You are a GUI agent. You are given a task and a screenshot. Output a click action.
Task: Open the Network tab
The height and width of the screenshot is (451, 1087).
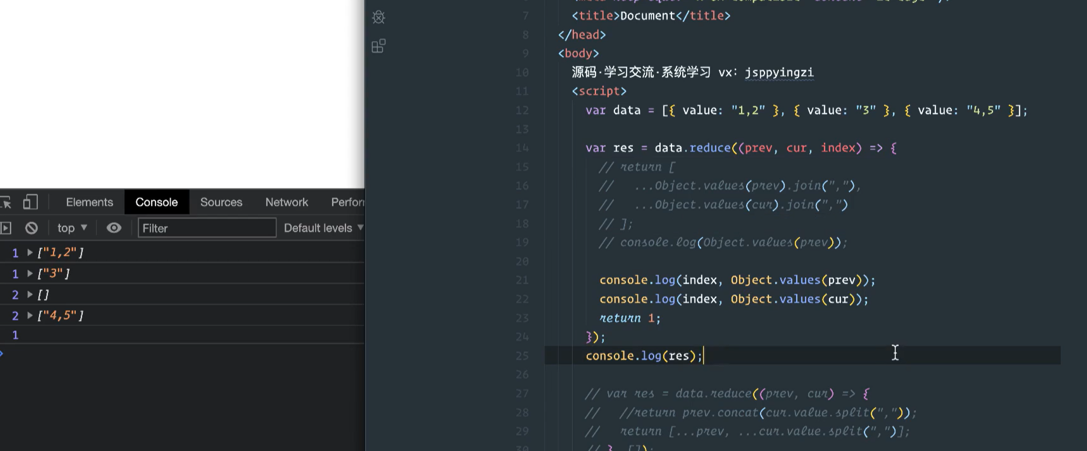pyautogui.click(x=287, y=202)
